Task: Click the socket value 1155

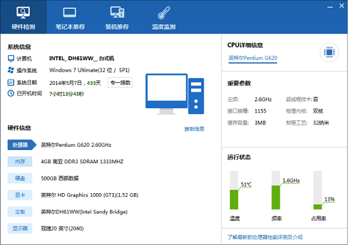Action: point(260,111)
